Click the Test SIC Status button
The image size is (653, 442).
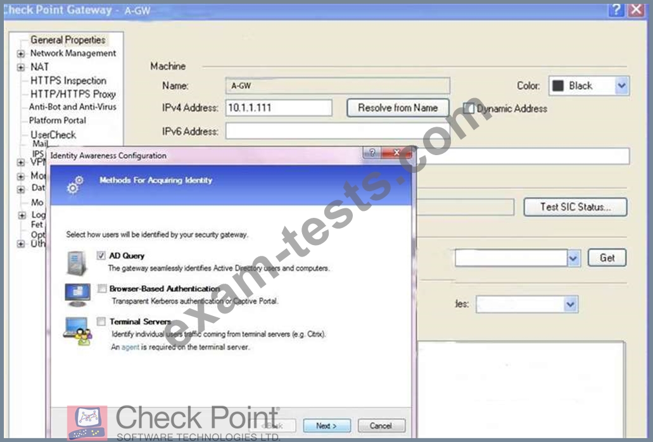click(574, 207)
